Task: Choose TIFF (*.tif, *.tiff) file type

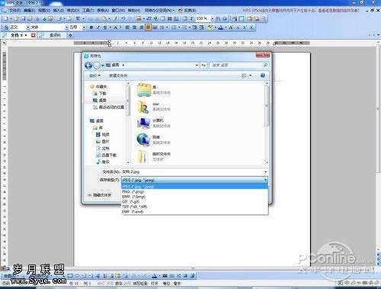Action: (195, 207)
